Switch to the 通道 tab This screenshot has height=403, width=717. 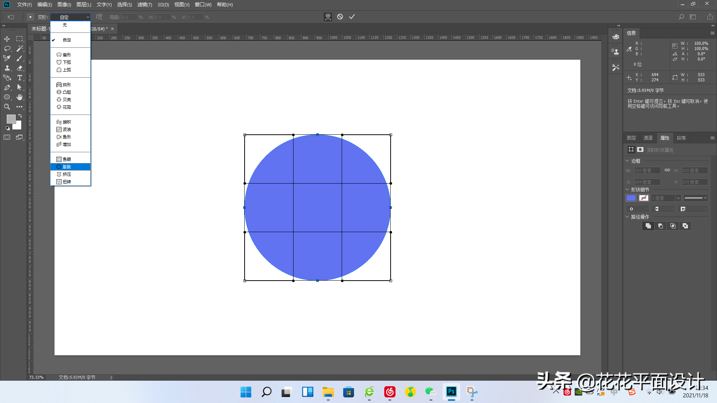648,138
